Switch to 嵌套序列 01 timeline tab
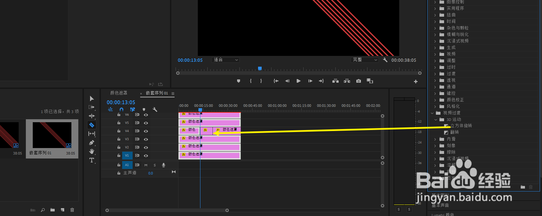 coord(157,93)
